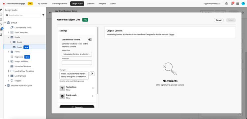Screen dimensions: 247x119
Task: Click the Brand assets icon
Action: 62,96
